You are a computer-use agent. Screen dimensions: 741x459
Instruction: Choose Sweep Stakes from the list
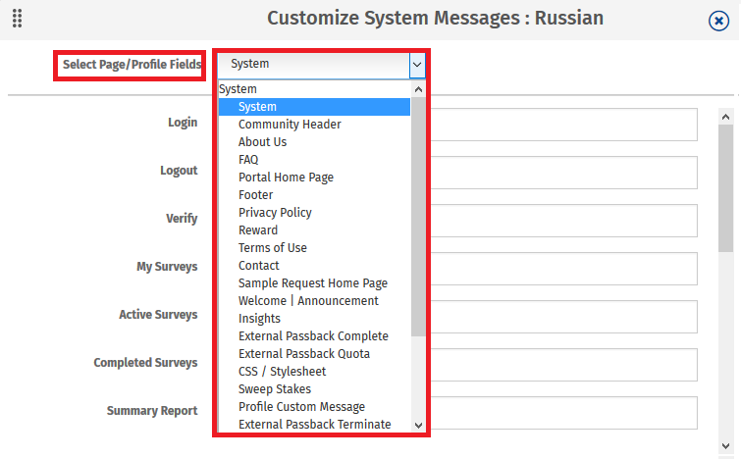[x=275, y=389]
